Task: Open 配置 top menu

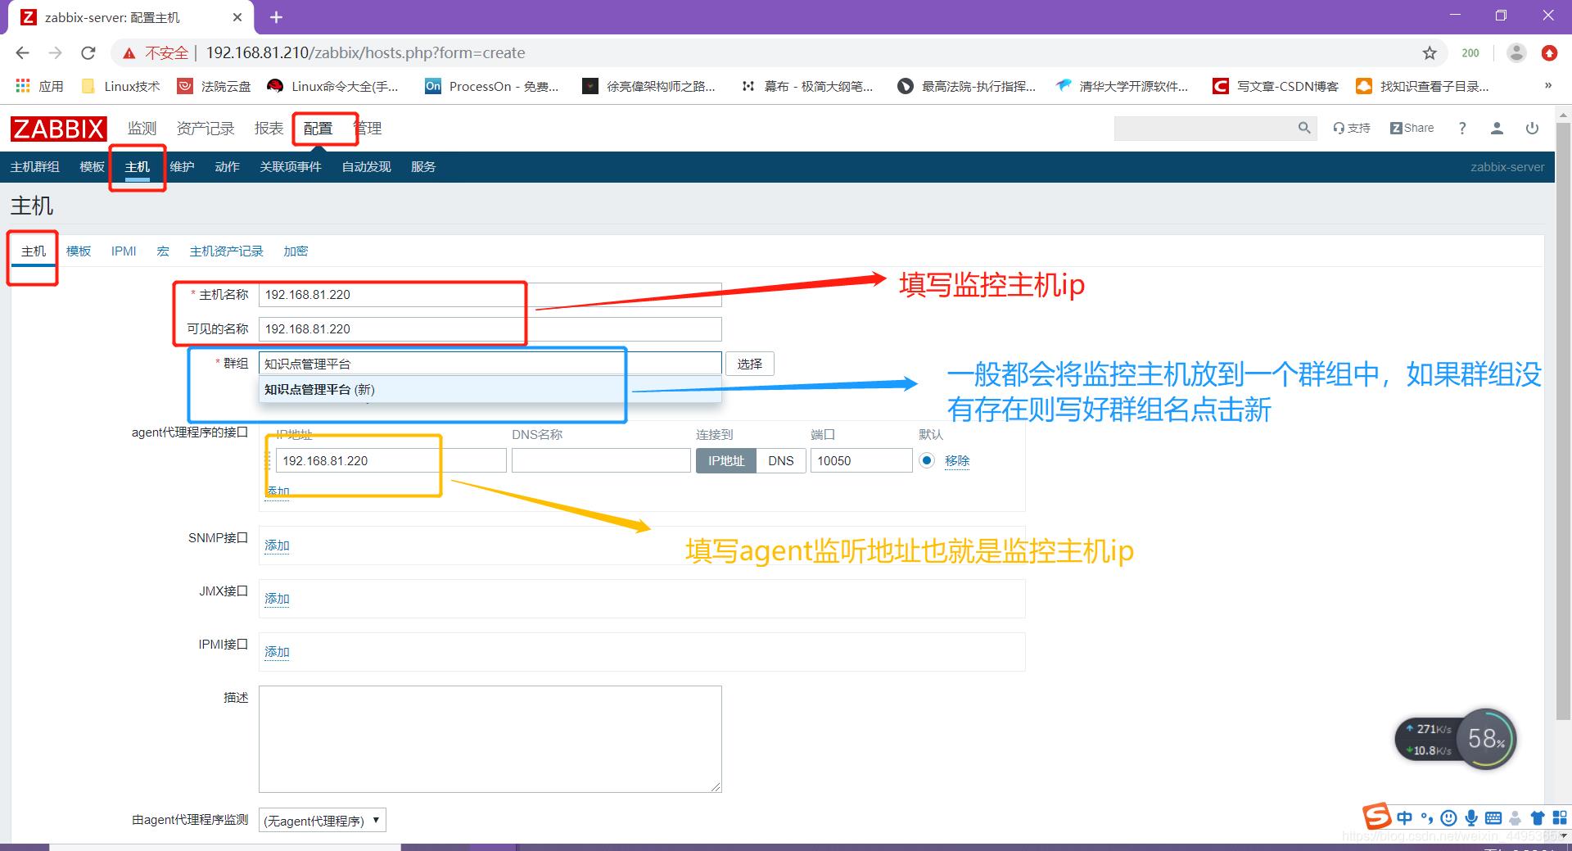Action: pos(318,129)
